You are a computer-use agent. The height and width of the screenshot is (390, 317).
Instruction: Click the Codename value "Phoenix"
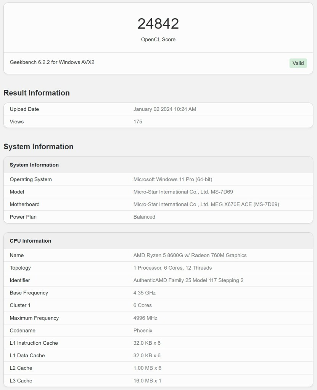pyautogui.click(x=143, y=331)
